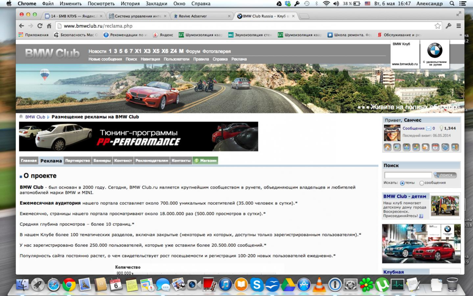This screenshot has height=296, width=473.
Task: Open the История menu
Action: coord(130,4)
